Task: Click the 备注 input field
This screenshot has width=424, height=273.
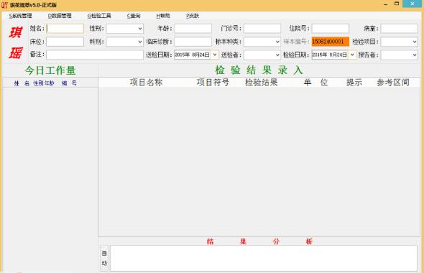Action: click(95, 55)
